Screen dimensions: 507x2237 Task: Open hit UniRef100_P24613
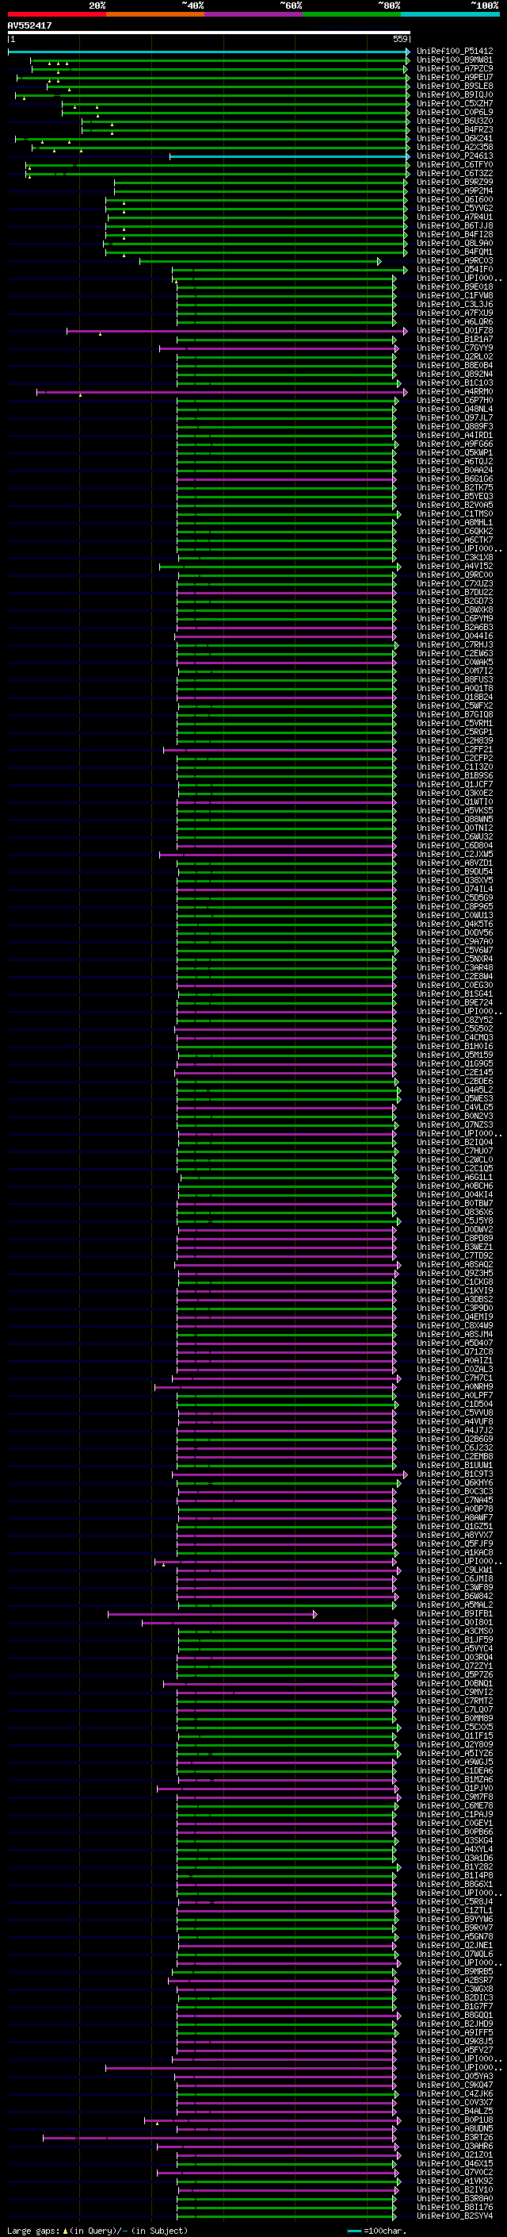[455, 157]
